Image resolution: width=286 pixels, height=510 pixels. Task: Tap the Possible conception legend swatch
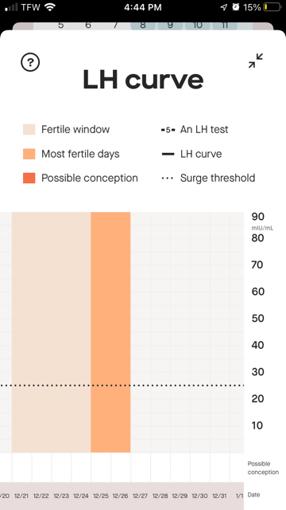pos(29,178)
